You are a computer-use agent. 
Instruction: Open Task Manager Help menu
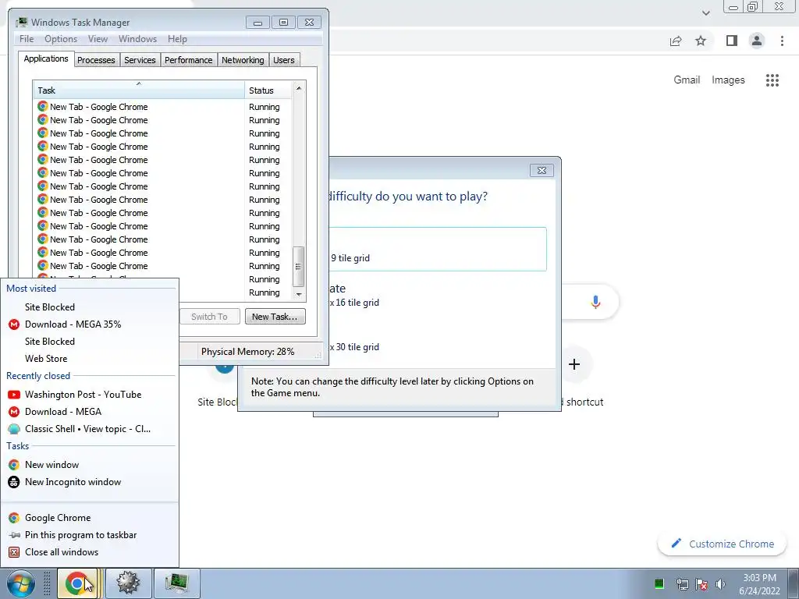tap(177, 39)
